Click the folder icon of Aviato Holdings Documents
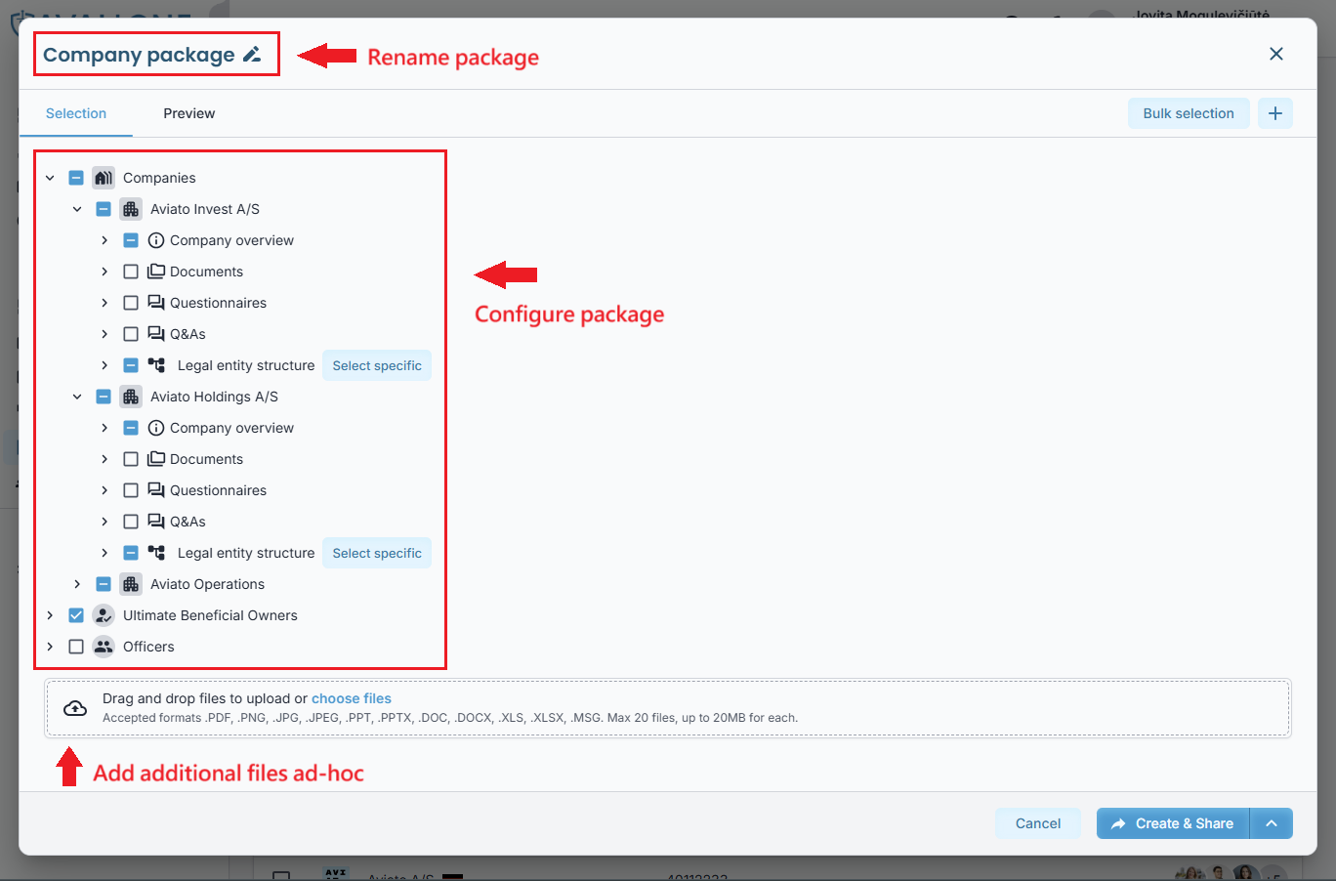1336x881 pixels. pos(156,459)
